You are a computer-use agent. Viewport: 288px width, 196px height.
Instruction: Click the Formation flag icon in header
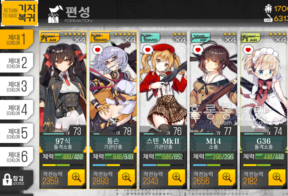(55, 14)
